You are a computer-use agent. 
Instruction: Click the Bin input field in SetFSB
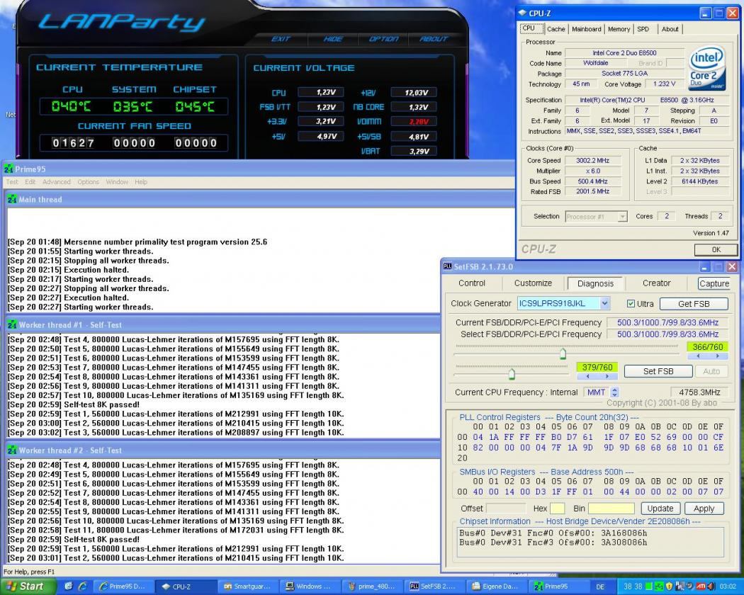pos(611,509)
